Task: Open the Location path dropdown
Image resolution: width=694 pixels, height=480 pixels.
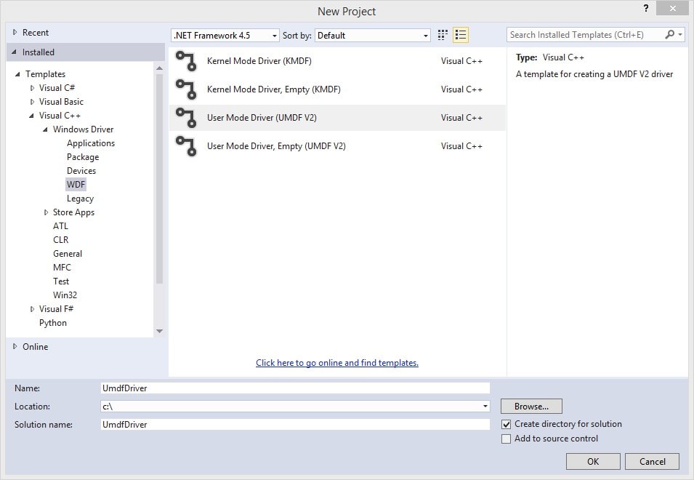Action: tap(485, 407)
